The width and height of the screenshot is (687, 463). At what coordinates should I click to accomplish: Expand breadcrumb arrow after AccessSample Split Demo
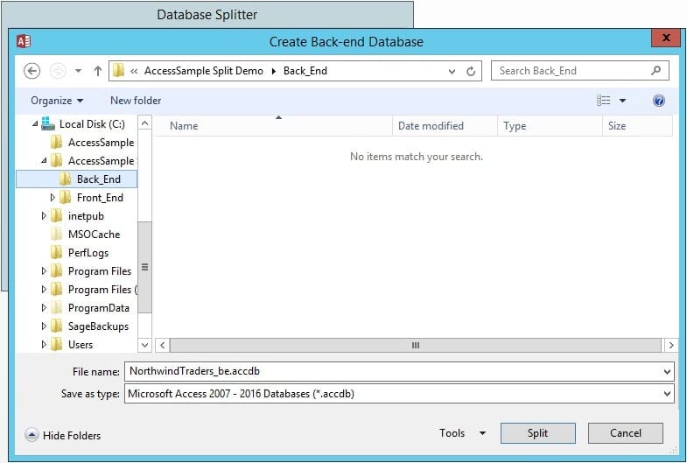point(273,71)
